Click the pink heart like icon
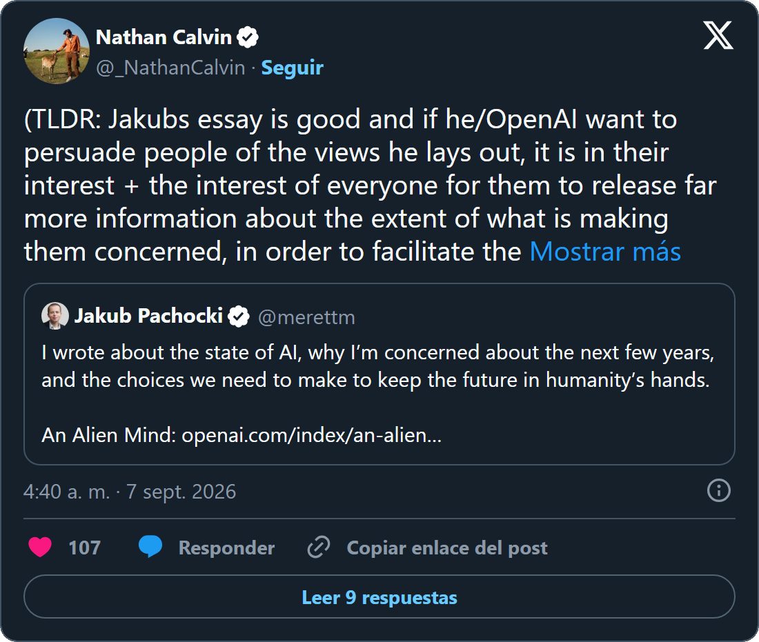The image size is (759, 642). tap(40, 547)
